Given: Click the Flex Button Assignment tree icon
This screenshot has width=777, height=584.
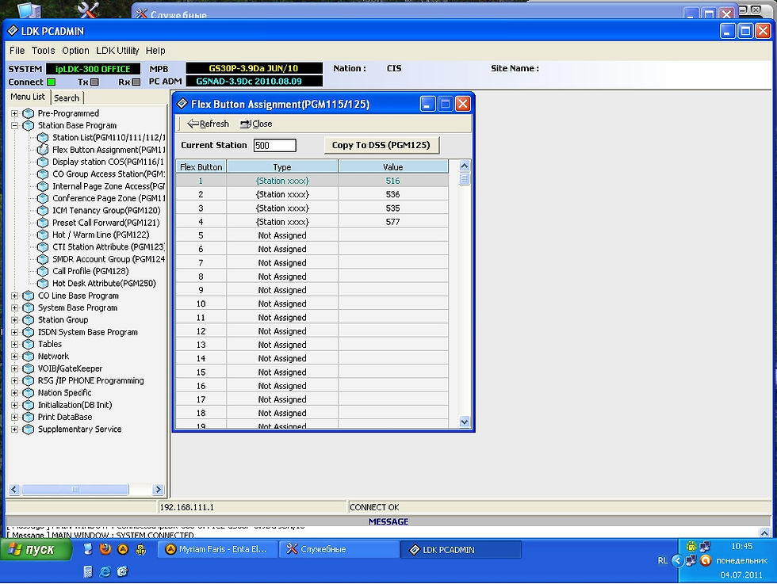Looking at the screenshot, I should click(43, 150).
